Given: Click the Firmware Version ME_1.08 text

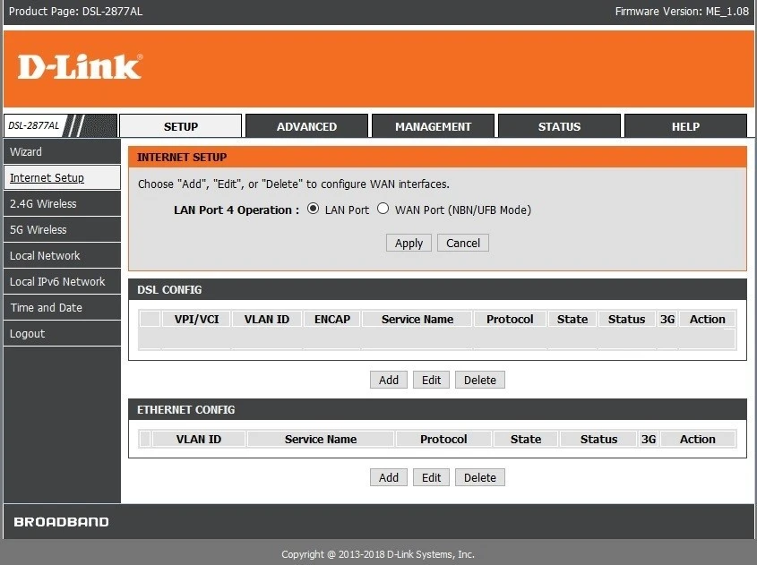Looking at the screenshot, I should point(682,11).
